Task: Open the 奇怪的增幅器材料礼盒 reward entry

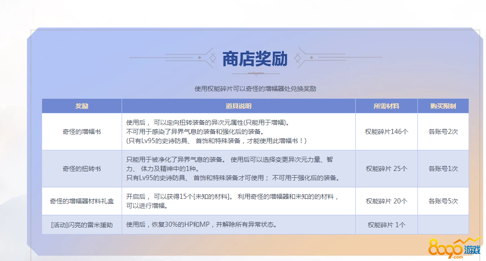Action: [82, 201]
